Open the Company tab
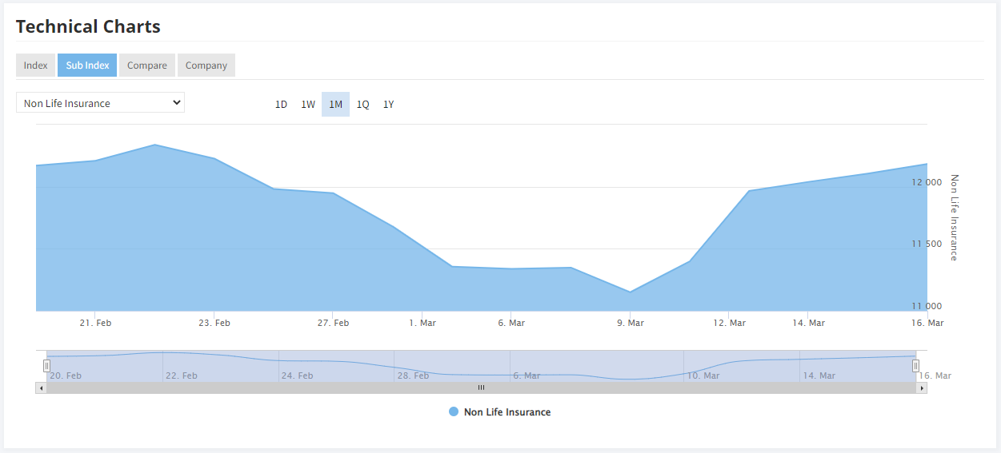 tap(206, 66)
